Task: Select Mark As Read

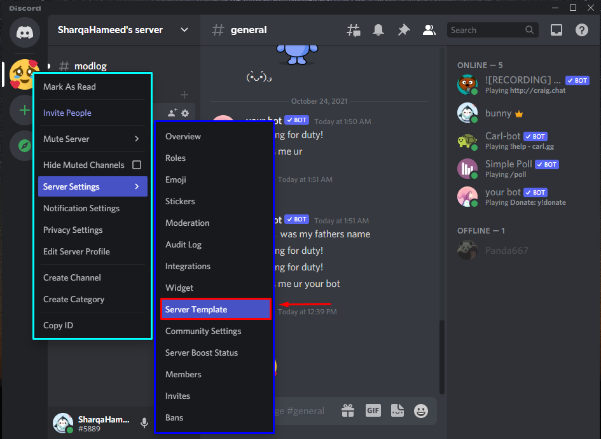Action: (93, 87)
